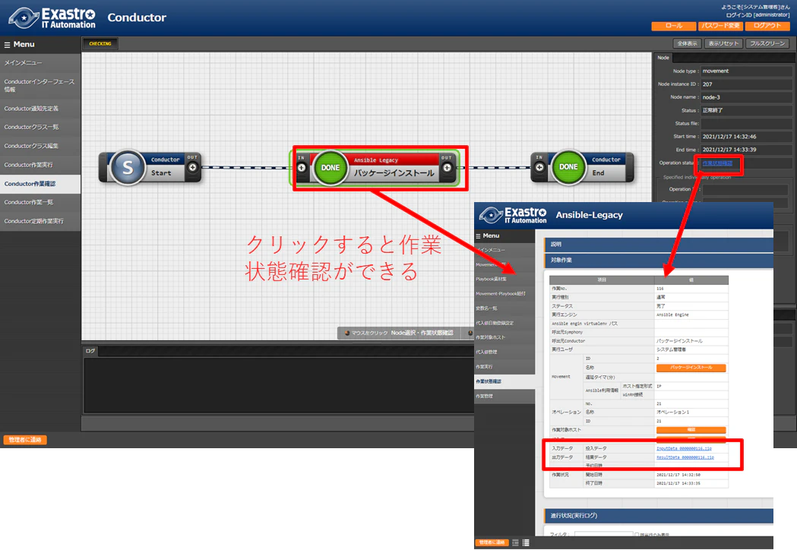
Task: Open Conductorクラス編集 menu item
Action: [40, 146]
